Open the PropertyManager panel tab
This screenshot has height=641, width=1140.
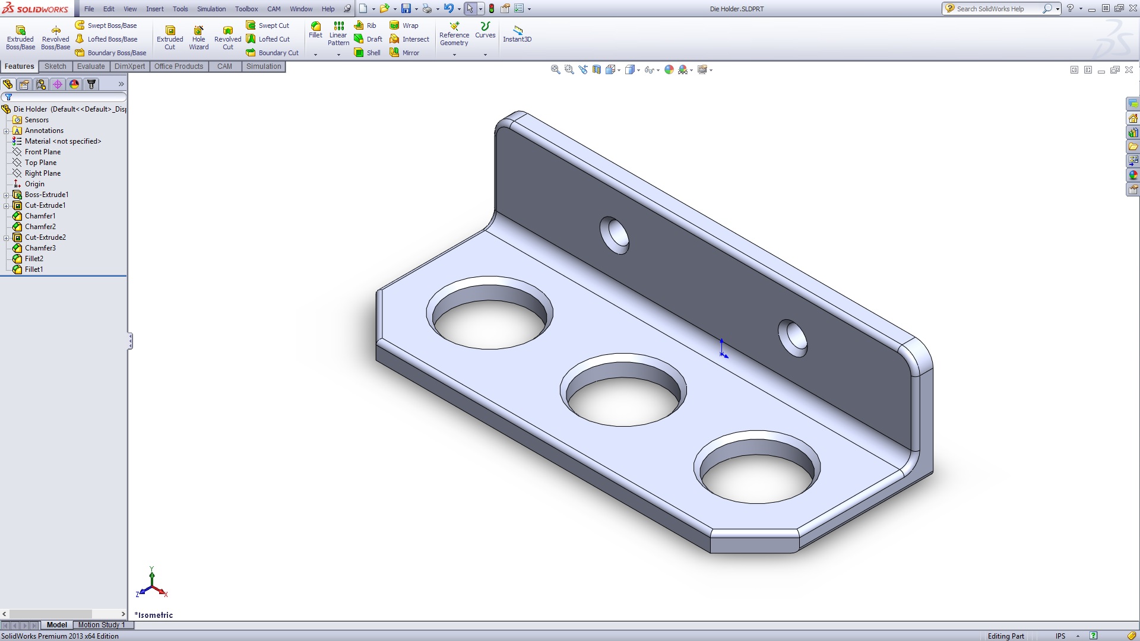24,84
